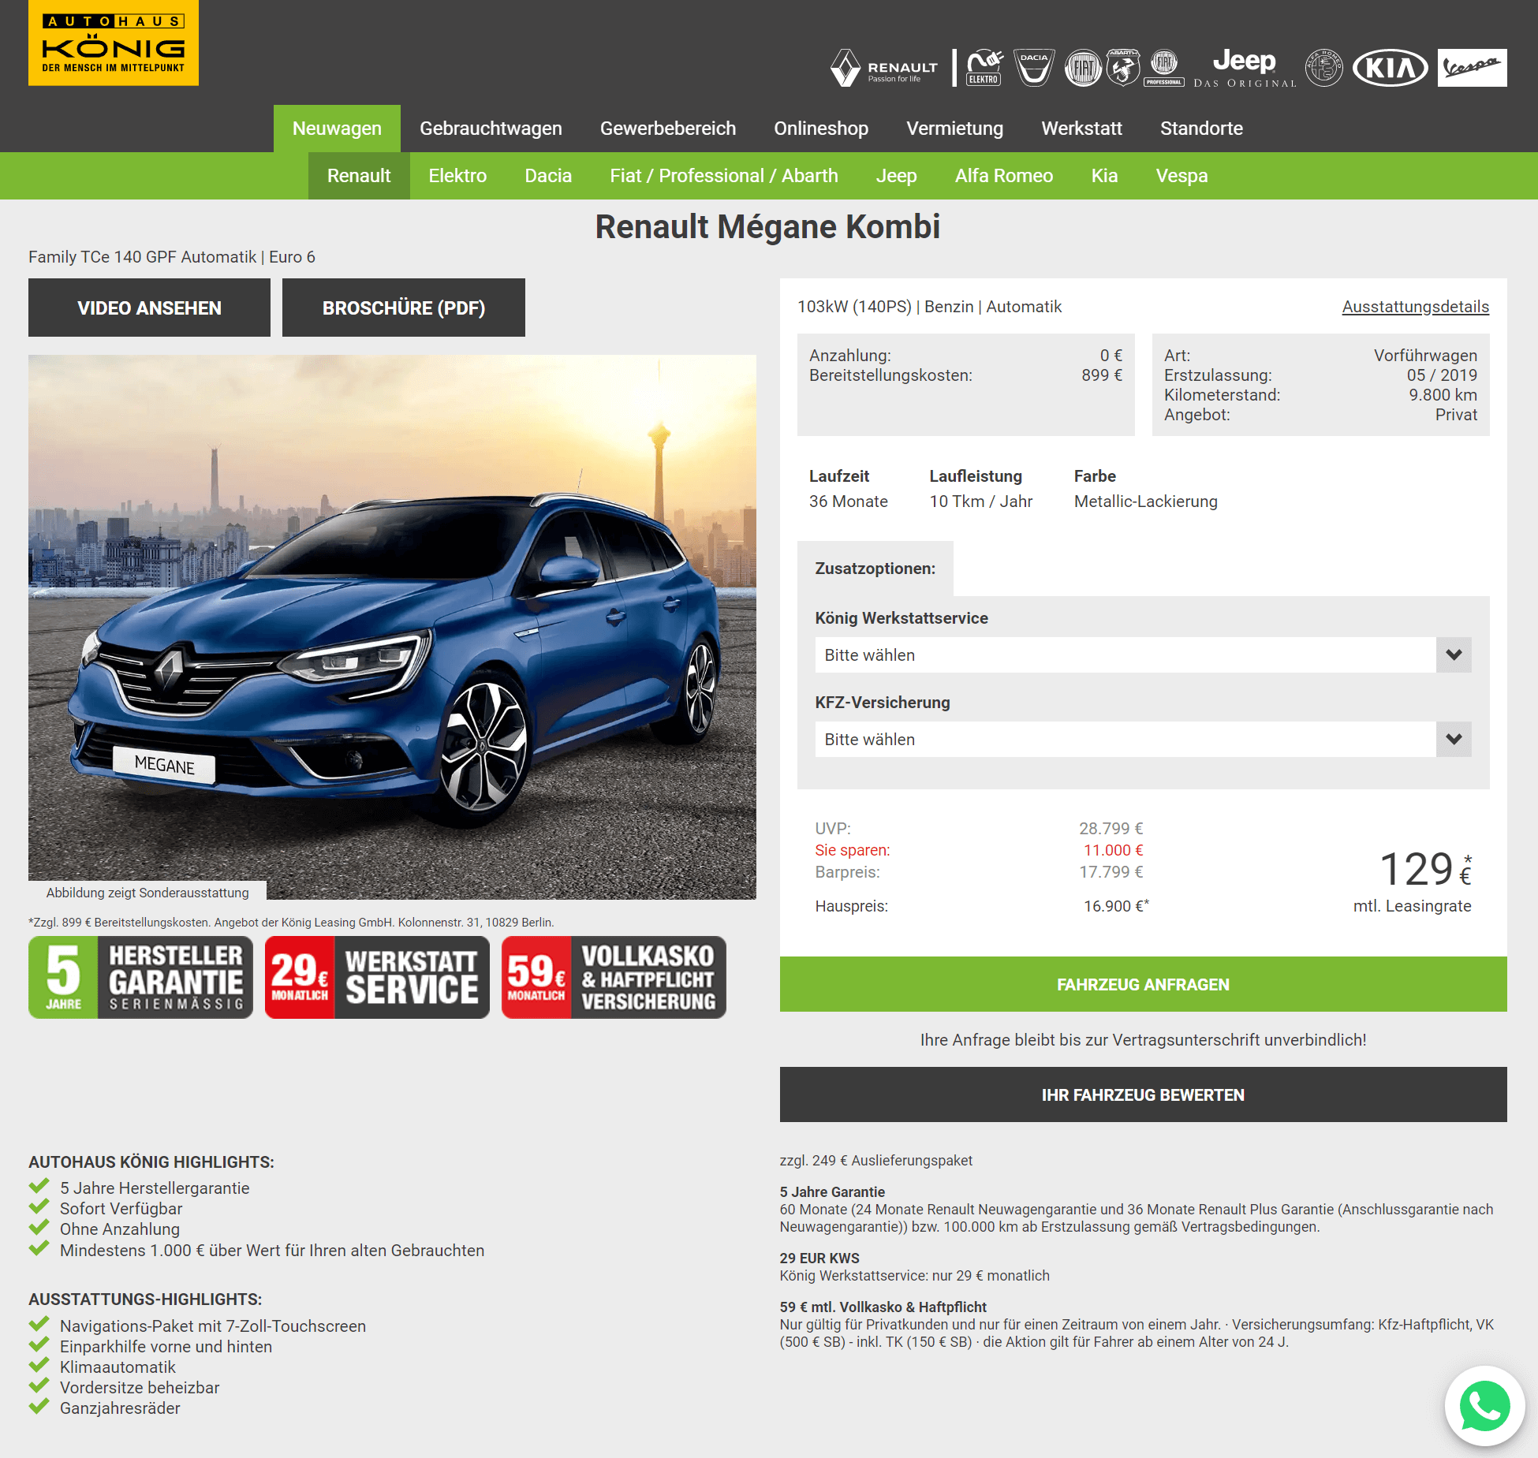The image size is (1538, 1458).
Task: Select the Alfa Romeo emblem
Action: pyautogui.click(x=1324, y=68)
